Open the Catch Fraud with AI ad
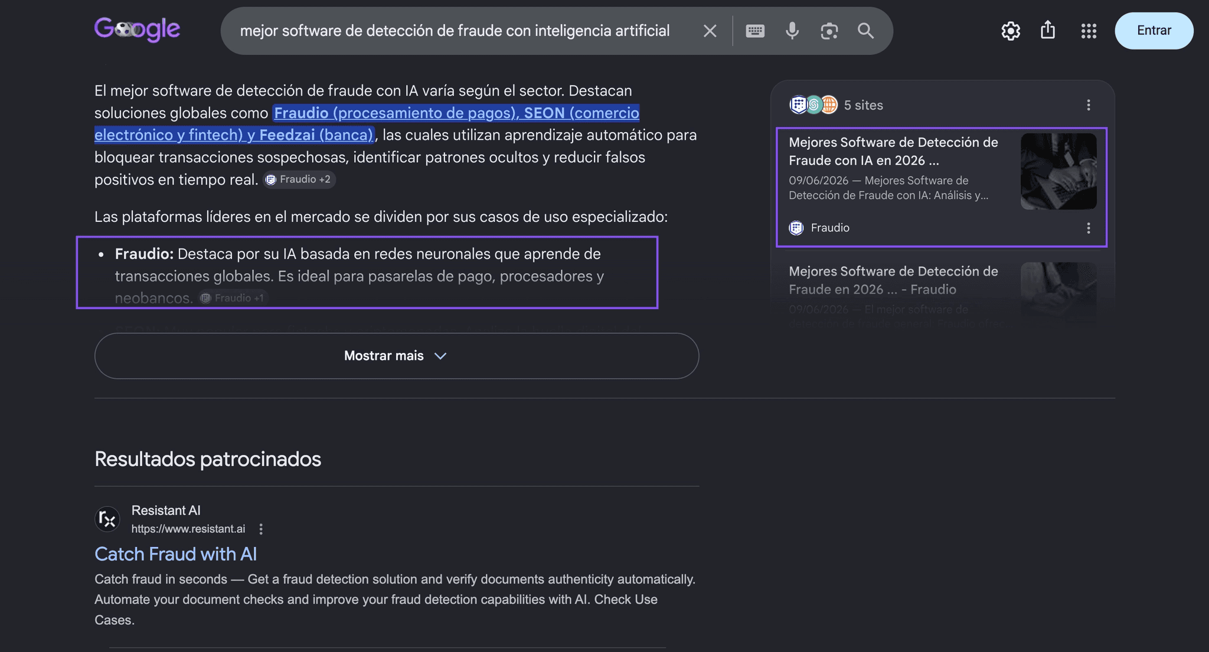The image size is (1209, 652). (x=175, y=554)
